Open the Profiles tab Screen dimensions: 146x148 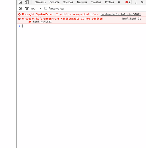tap(109, 2)
